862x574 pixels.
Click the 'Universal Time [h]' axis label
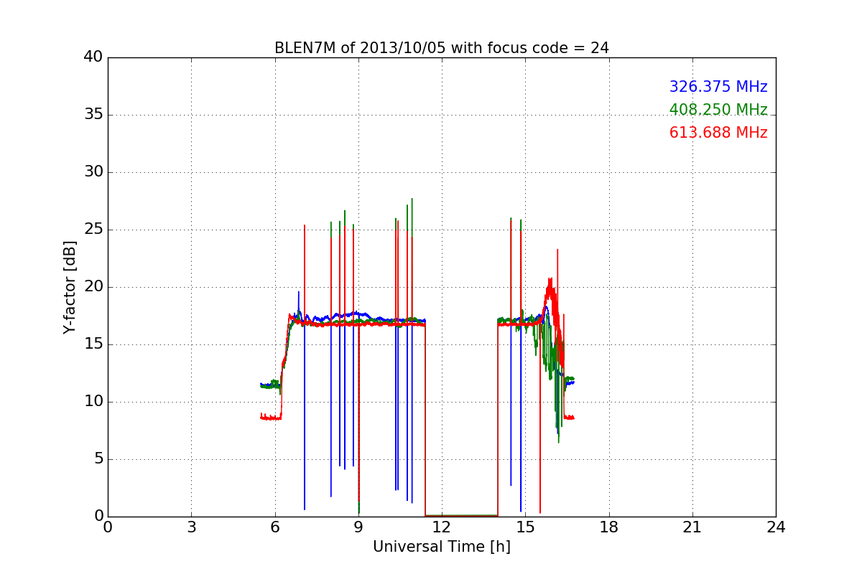click(x=442, y=547)
